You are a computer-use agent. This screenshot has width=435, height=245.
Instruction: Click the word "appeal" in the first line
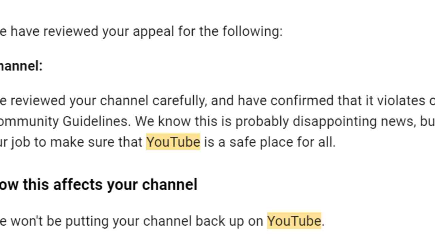(153, 31)
